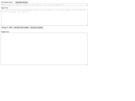Click the Run button
The image size is (135, 101).
[11, 27]
